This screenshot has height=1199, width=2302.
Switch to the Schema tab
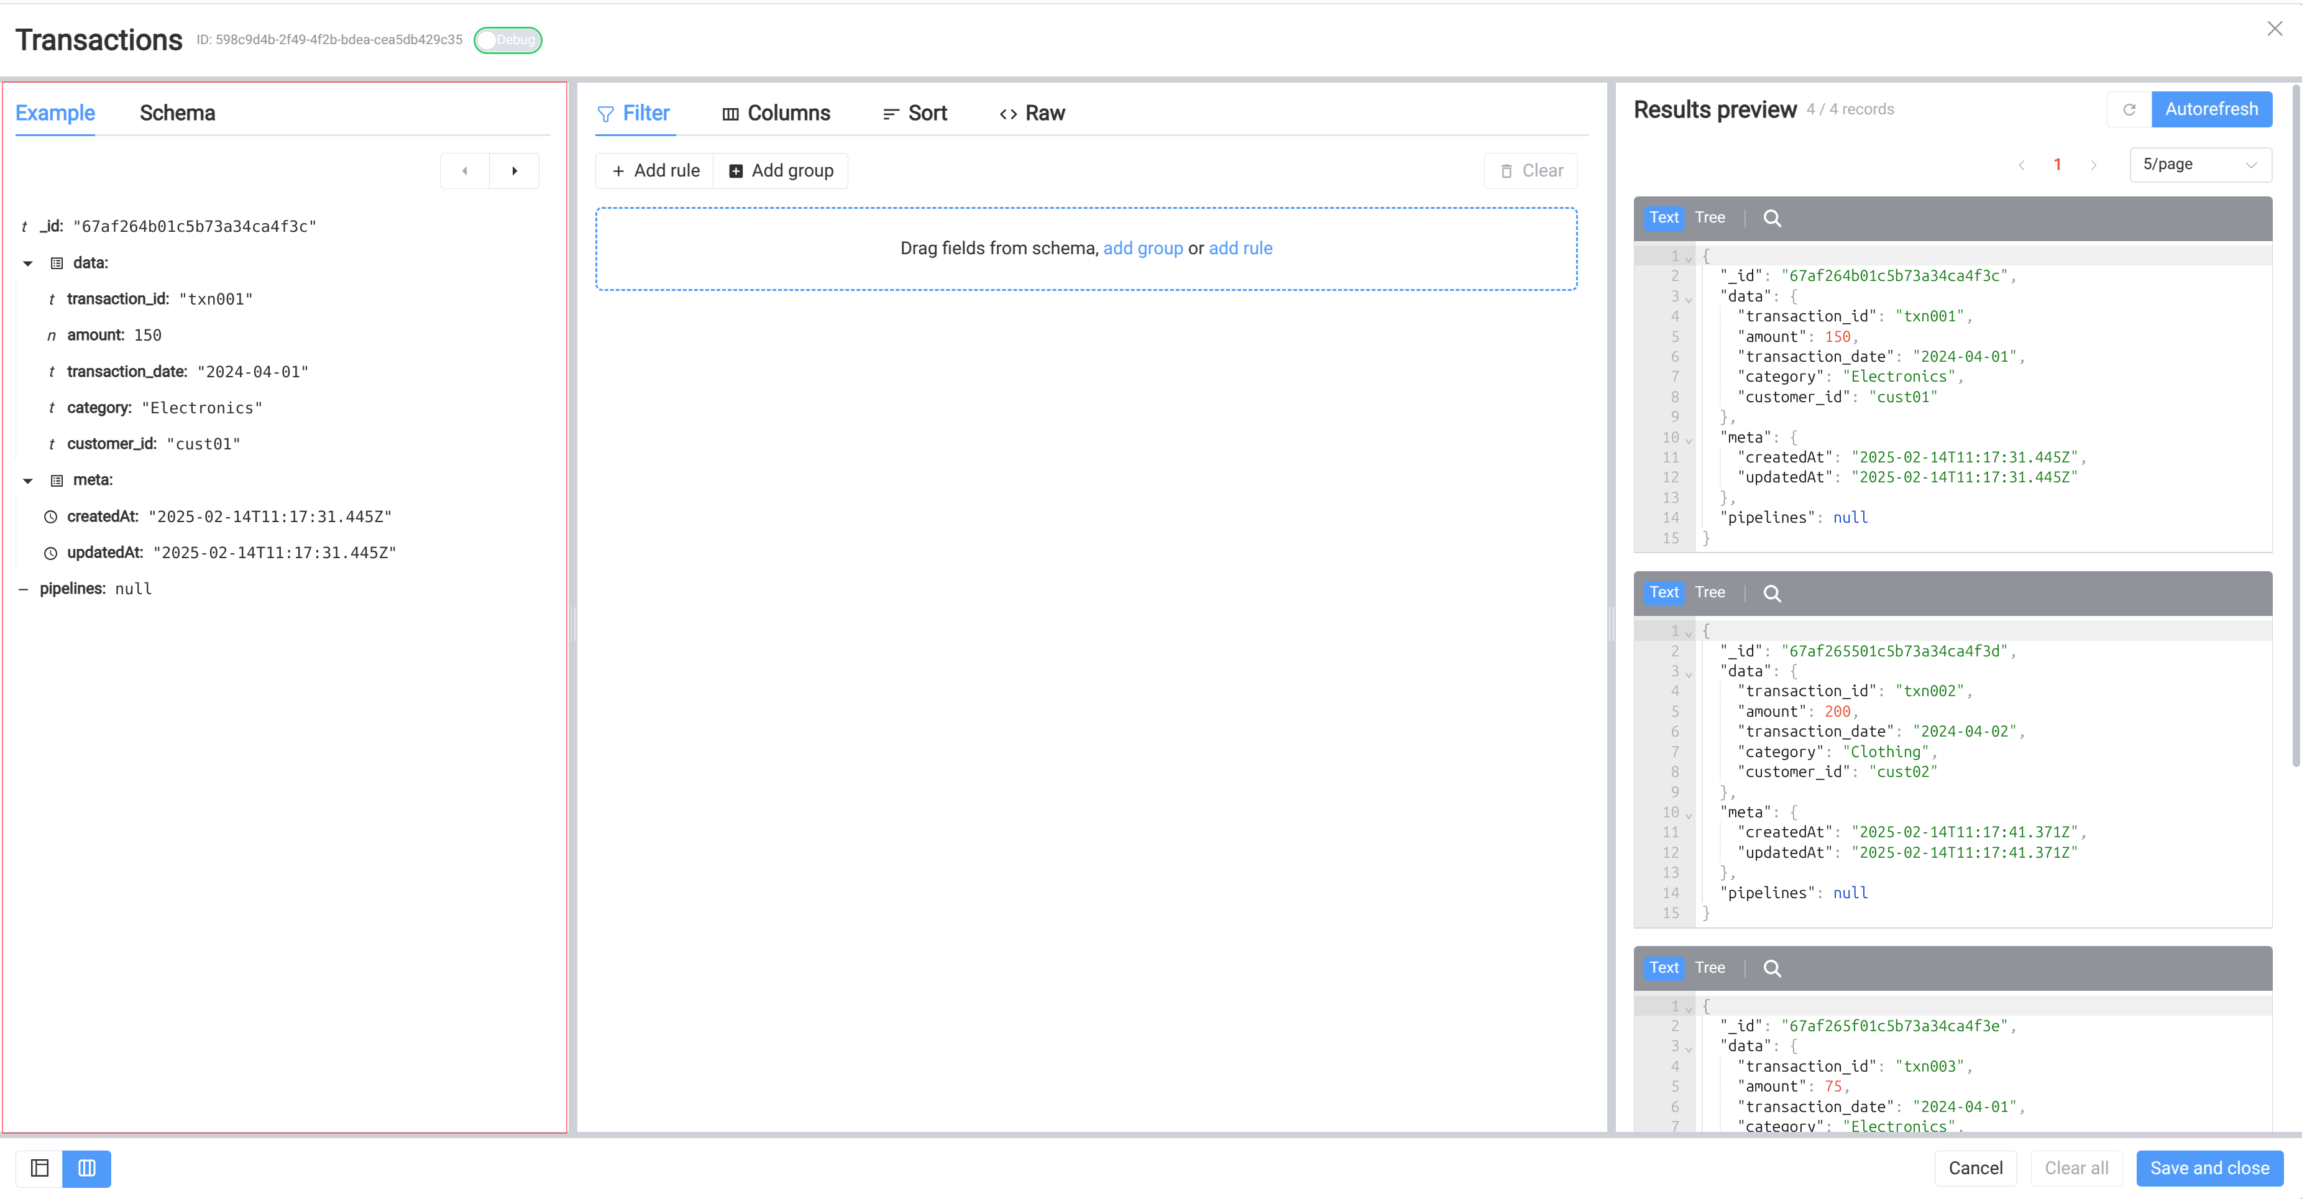point(177,113)
